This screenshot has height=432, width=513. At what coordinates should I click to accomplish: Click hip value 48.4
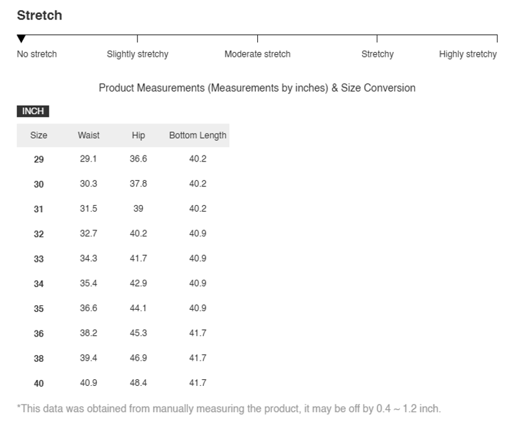click(138, 383)
